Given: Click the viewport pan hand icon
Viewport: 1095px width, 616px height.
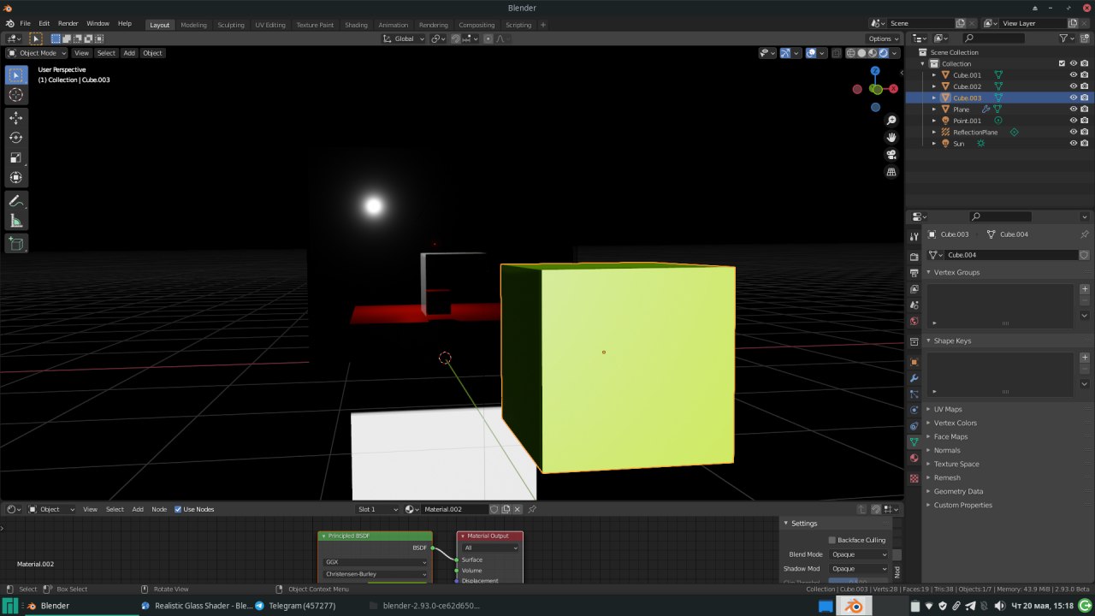Looking at the screenshot, I should coord(891,138).
